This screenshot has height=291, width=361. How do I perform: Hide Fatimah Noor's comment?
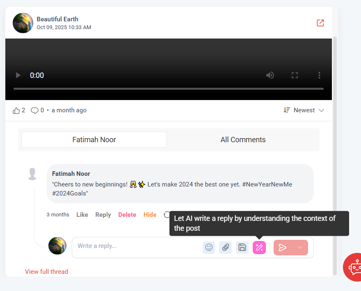point(150,214)
